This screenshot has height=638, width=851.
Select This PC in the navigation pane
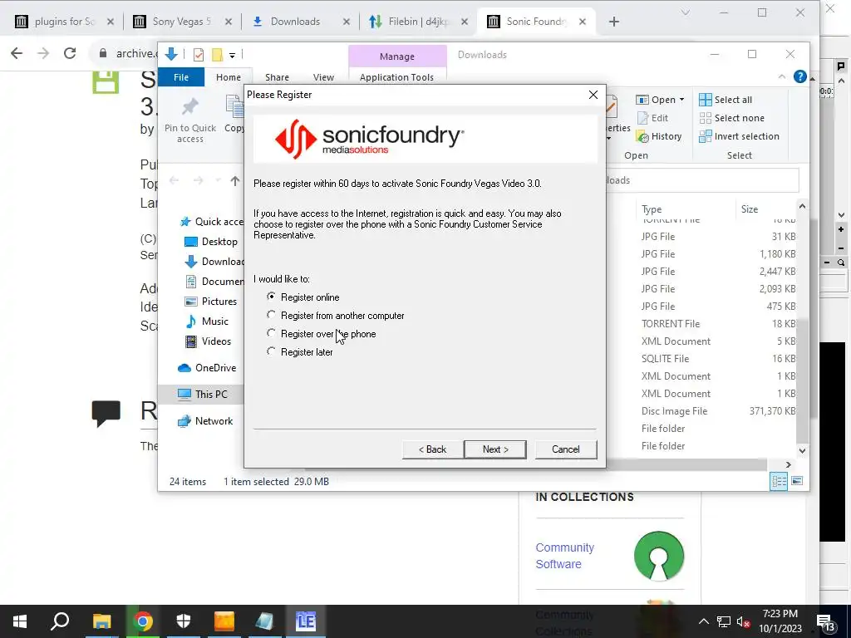click(x=202, y=395)
